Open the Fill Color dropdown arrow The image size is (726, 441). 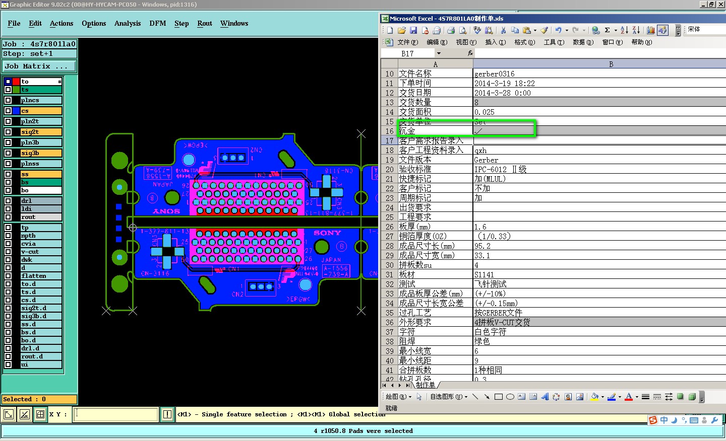tap(602, 397)
